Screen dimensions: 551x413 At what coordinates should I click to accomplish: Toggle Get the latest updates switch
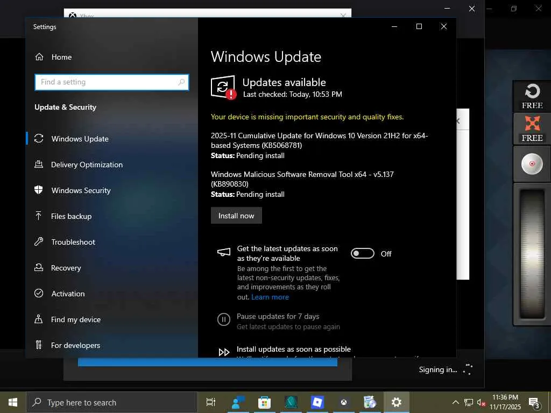pyautogui.click(x=362, y=253)
